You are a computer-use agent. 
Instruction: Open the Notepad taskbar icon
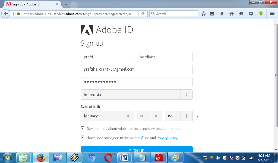click(x=142, y=158)
